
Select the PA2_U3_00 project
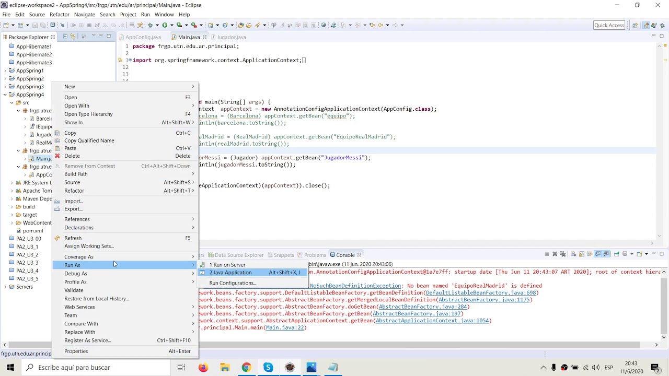tap(28, 239)
